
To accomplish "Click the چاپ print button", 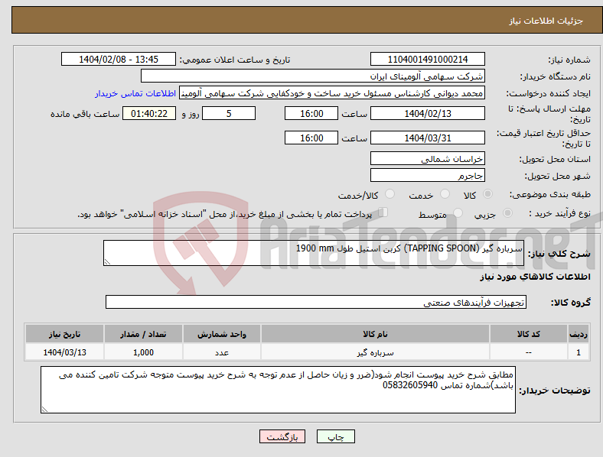I will tap(335, 436).
